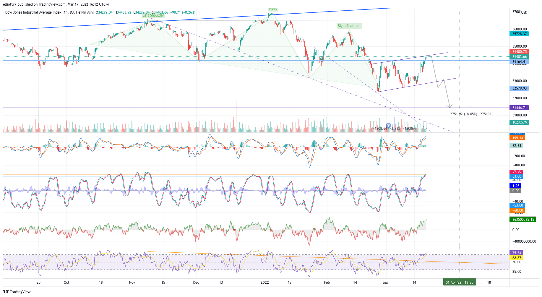Click the bold 2022 label on time axis
The image size is (542, 297).
[265, 283]
